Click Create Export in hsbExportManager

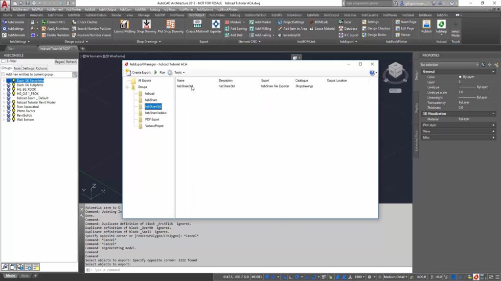point(138,72)
